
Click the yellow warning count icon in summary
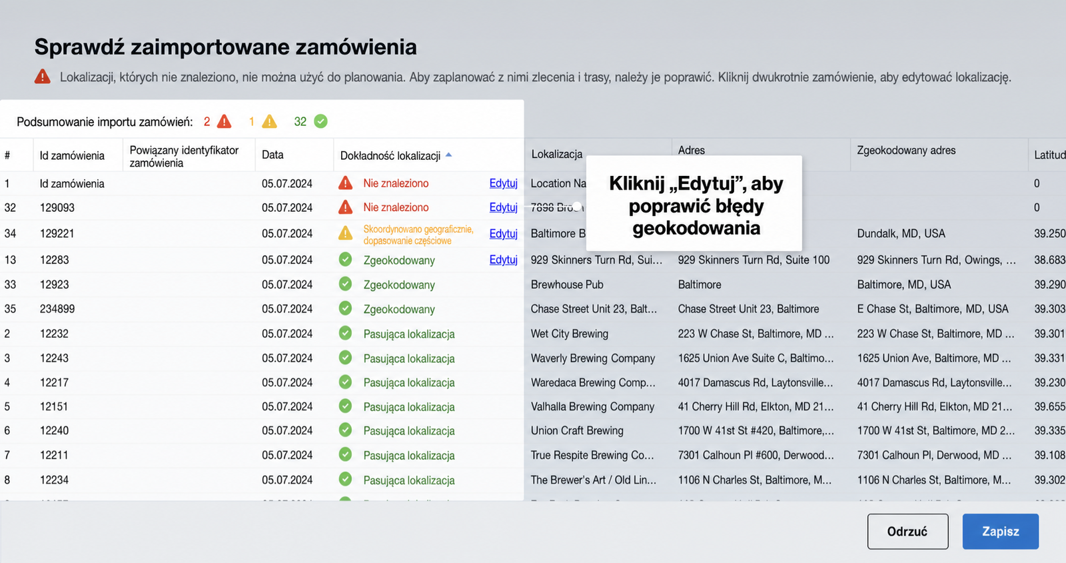tap(269, 121)
